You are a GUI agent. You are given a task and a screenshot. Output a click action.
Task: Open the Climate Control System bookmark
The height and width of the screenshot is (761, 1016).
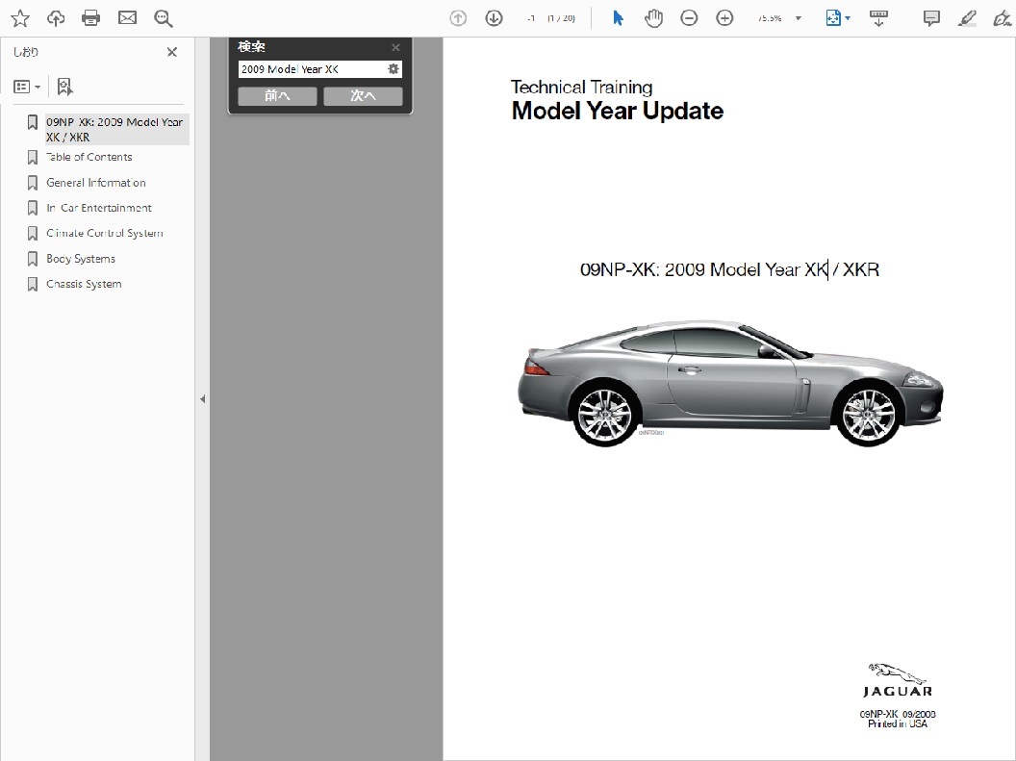pyautogui.click(x=104, y=233)
